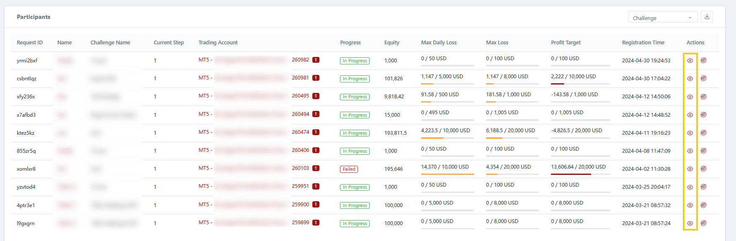The image size is (736, 241).
Task: Click the eye icon for request 4ptr3e1
Action: coord(690,205)
